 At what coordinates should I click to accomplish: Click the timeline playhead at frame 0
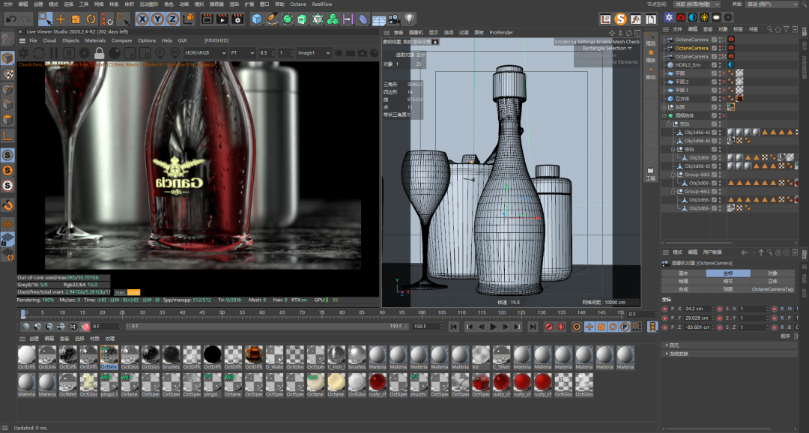23,314
